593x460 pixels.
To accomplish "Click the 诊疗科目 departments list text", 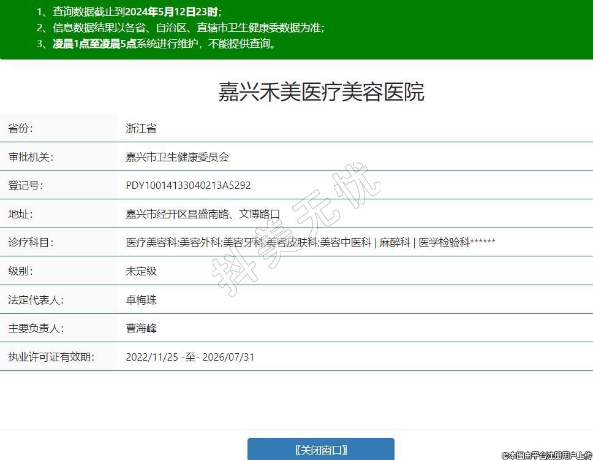I will (310, 242).
